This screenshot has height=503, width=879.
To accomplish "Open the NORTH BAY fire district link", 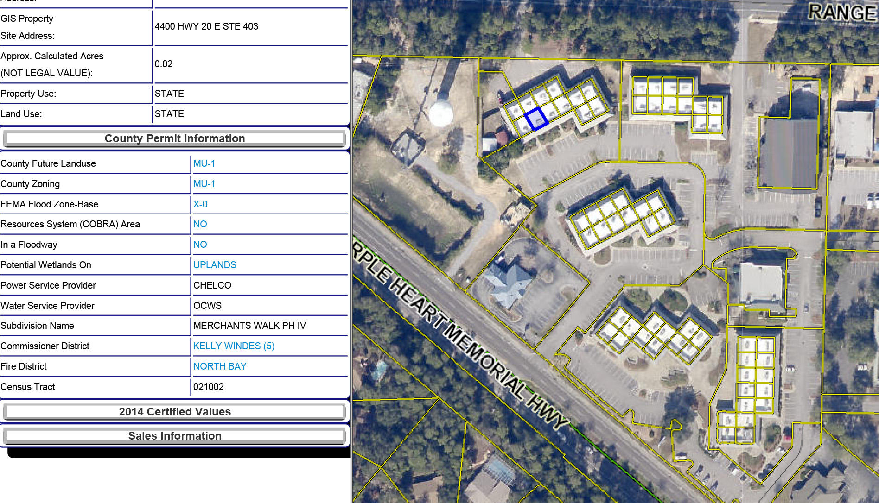I will [220, 366].
